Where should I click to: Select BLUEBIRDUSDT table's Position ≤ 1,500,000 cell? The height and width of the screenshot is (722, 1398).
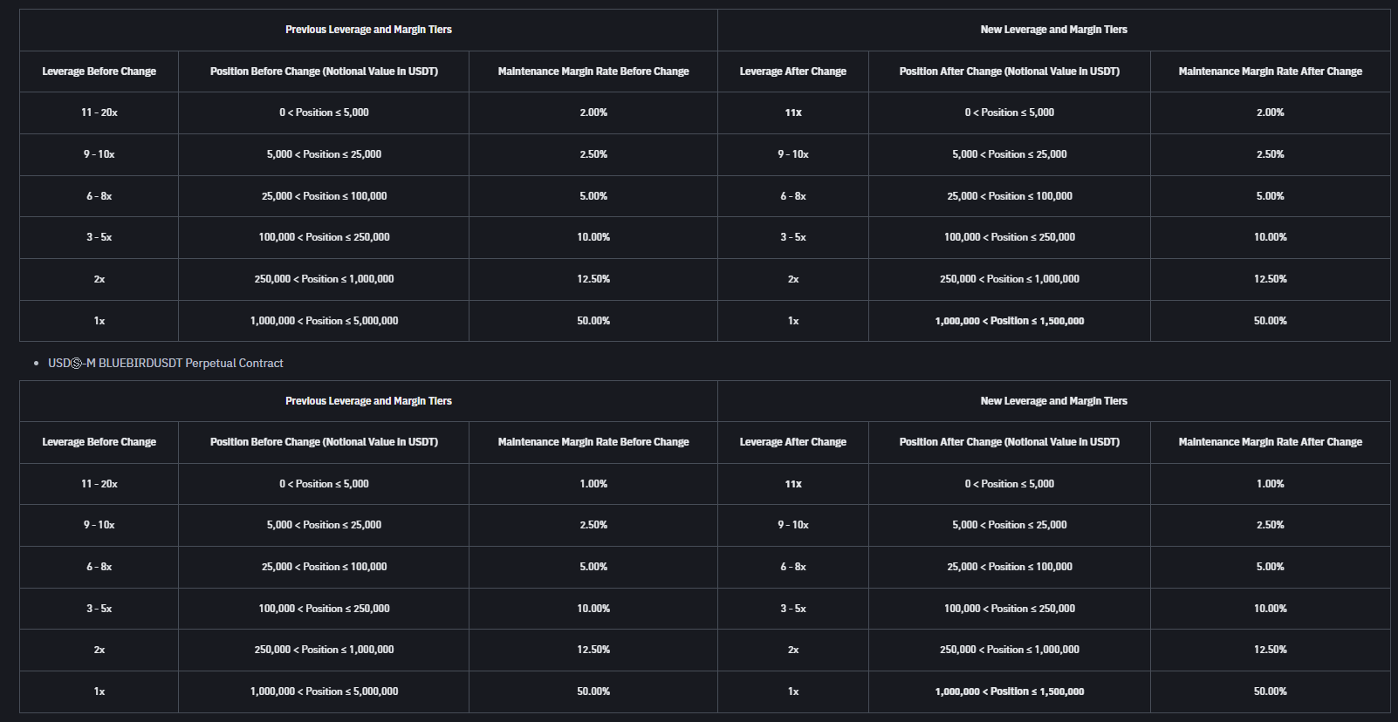point(1010,691)
